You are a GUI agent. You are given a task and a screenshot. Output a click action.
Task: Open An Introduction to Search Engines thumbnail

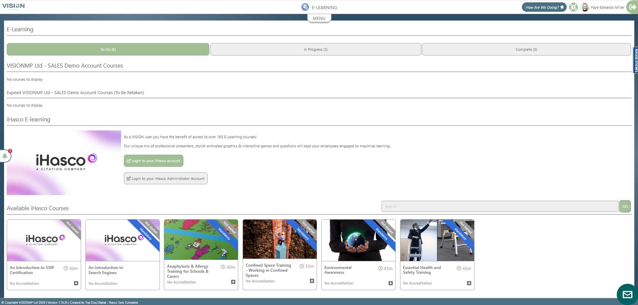click(122, 240)
